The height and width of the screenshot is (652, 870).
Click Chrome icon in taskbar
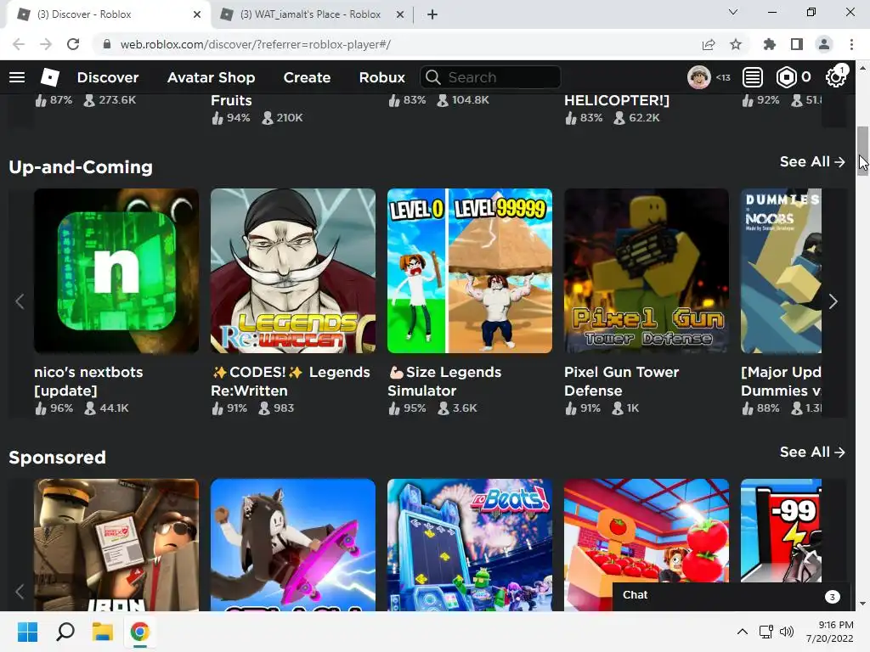140,632
